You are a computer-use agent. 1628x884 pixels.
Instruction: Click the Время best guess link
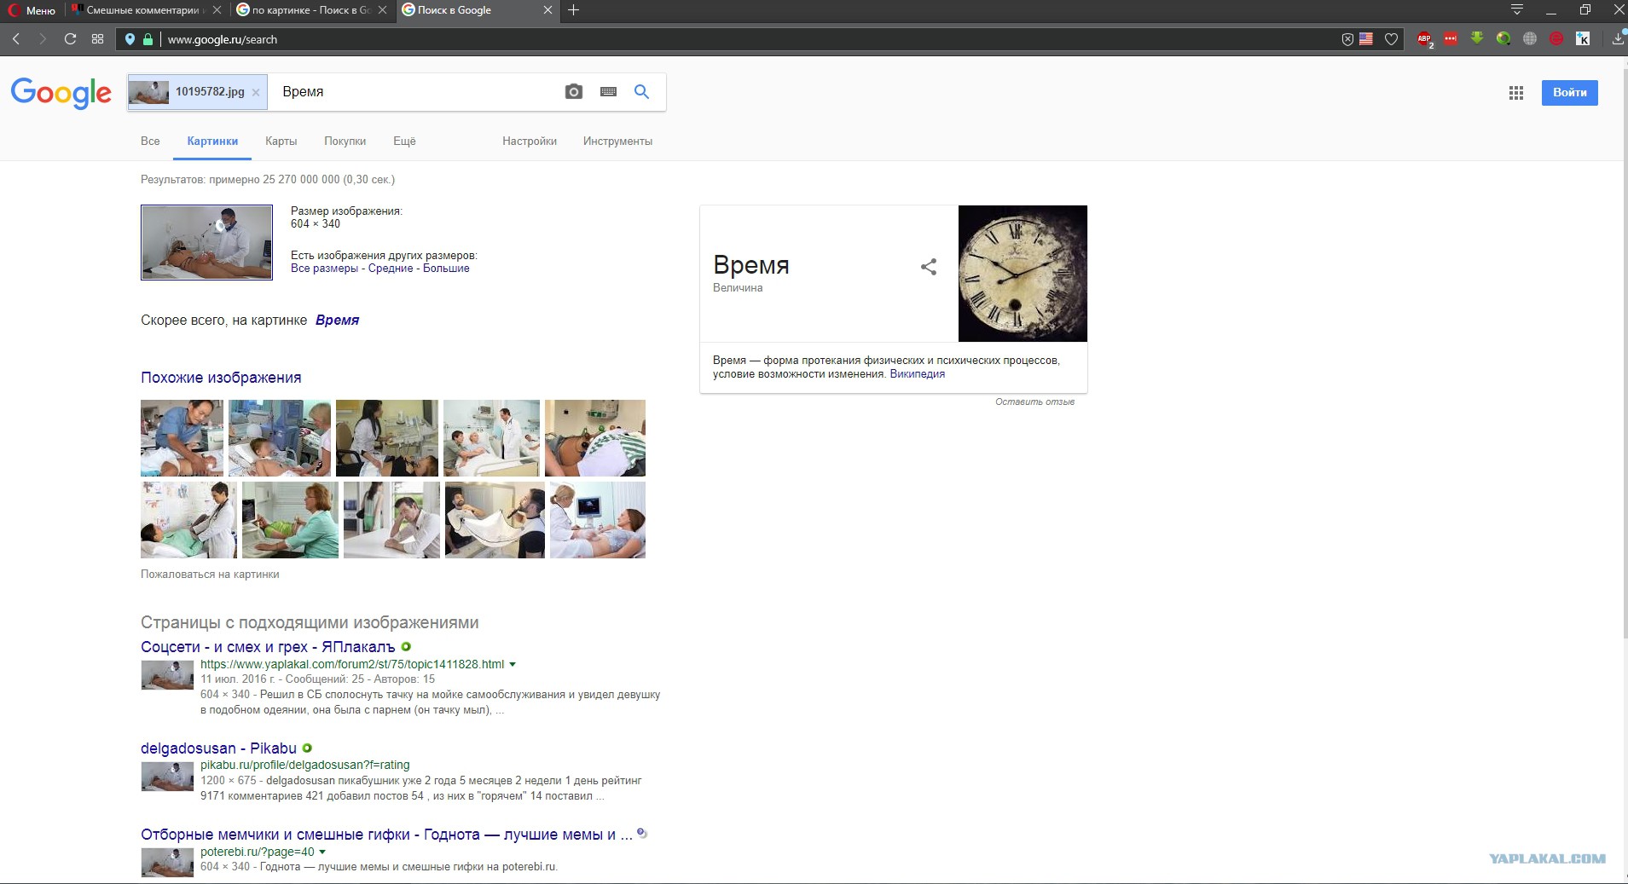pos(337,321)
